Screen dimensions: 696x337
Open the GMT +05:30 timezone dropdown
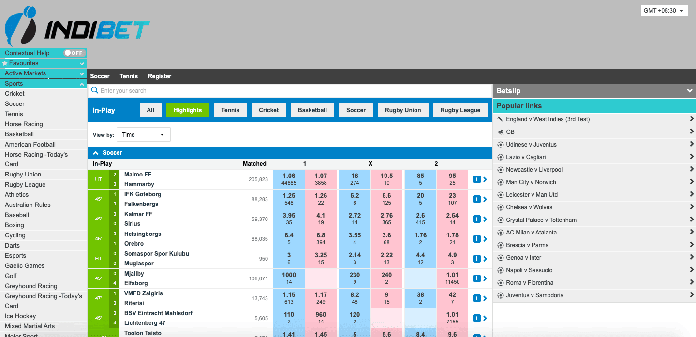coord(664,11)
